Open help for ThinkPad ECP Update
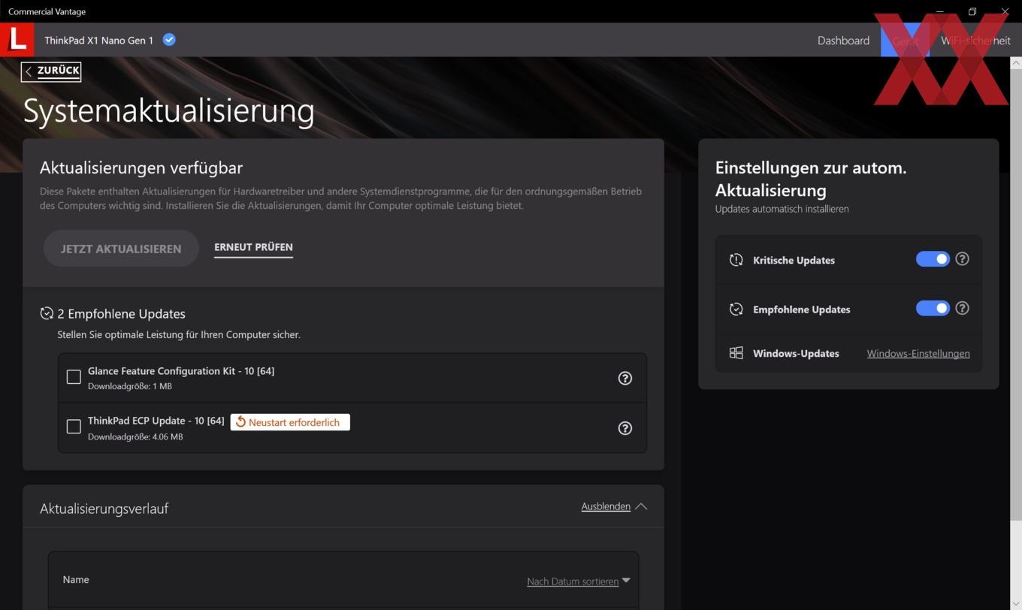 624,428
